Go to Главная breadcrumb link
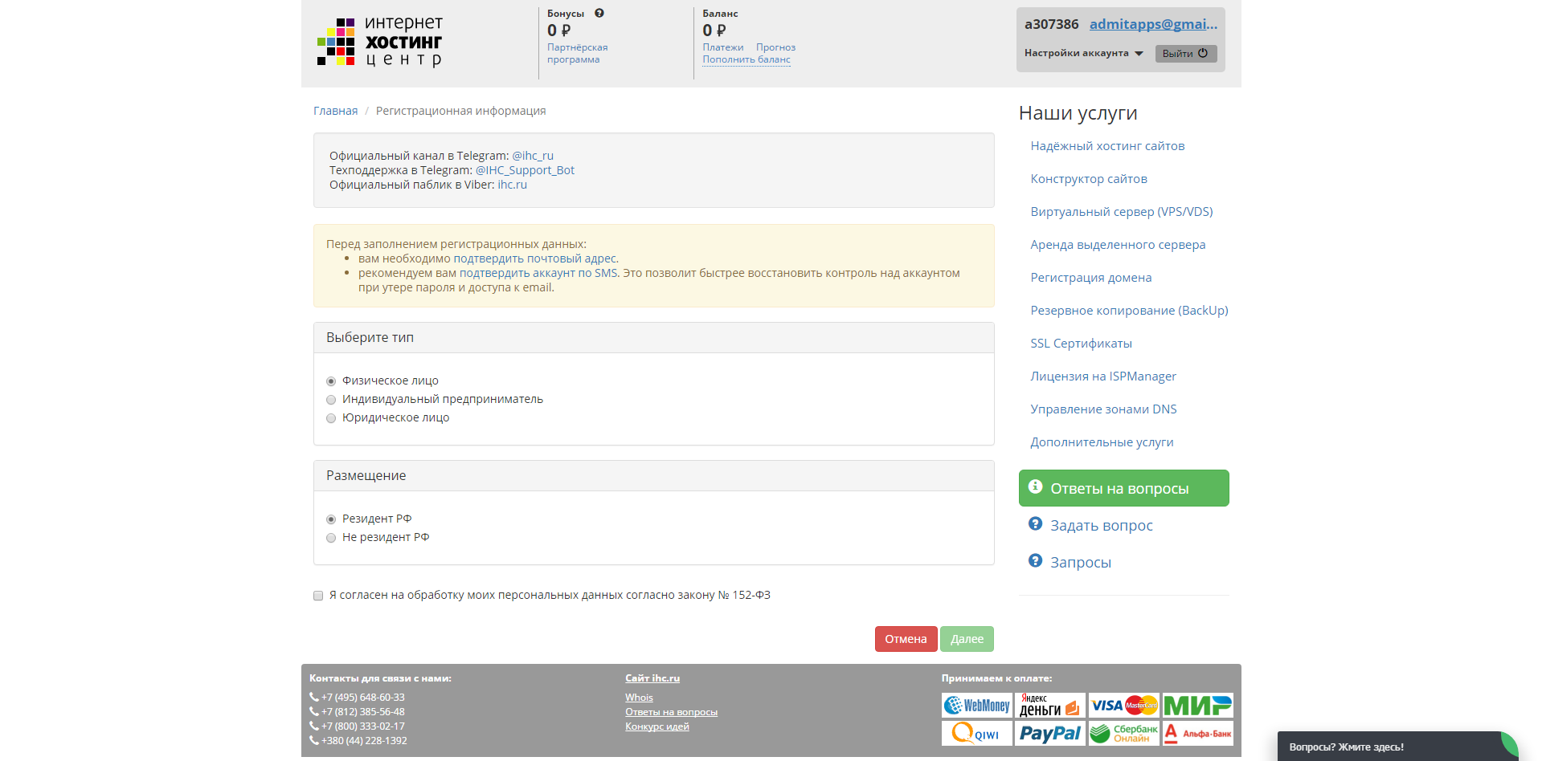The image size is (1542, 761). pyautogui.click(x=335, y=111)
